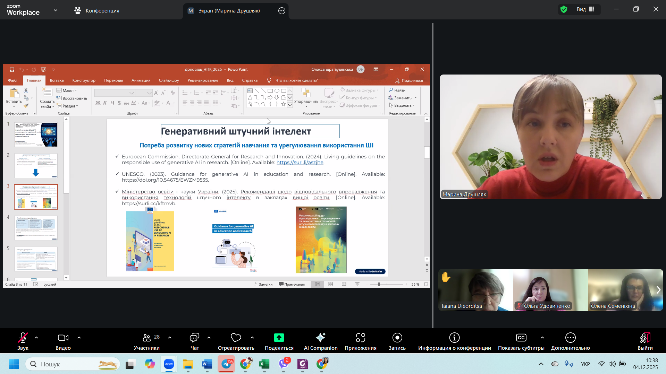Apply bold formatting with the Ж icon
This screenshot has width=666, height=374.
tap(98, 103)
